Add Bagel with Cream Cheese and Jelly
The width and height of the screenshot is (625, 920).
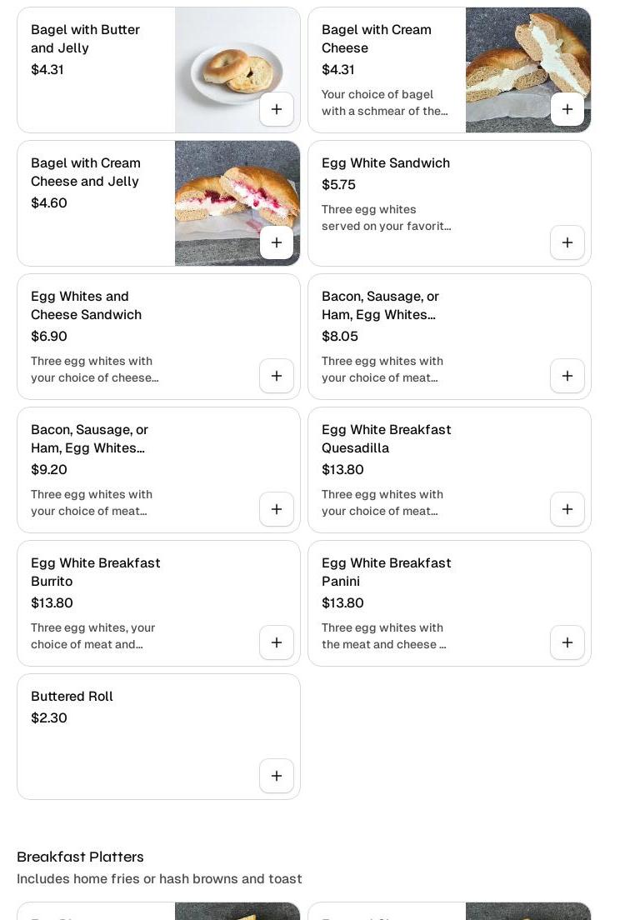(x=277, y=242)
